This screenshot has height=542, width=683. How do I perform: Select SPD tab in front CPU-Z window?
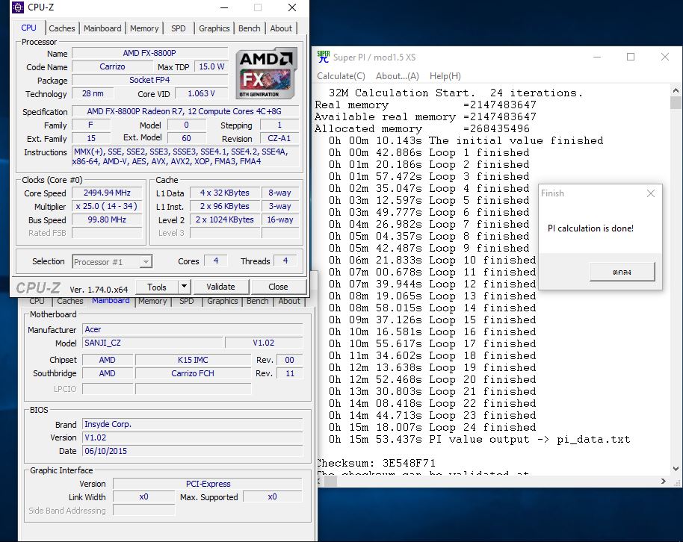(x=178, y=28)
